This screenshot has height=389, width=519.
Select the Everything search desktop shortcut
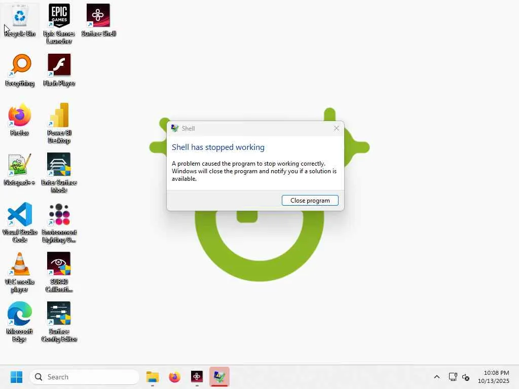click(20, 70)
